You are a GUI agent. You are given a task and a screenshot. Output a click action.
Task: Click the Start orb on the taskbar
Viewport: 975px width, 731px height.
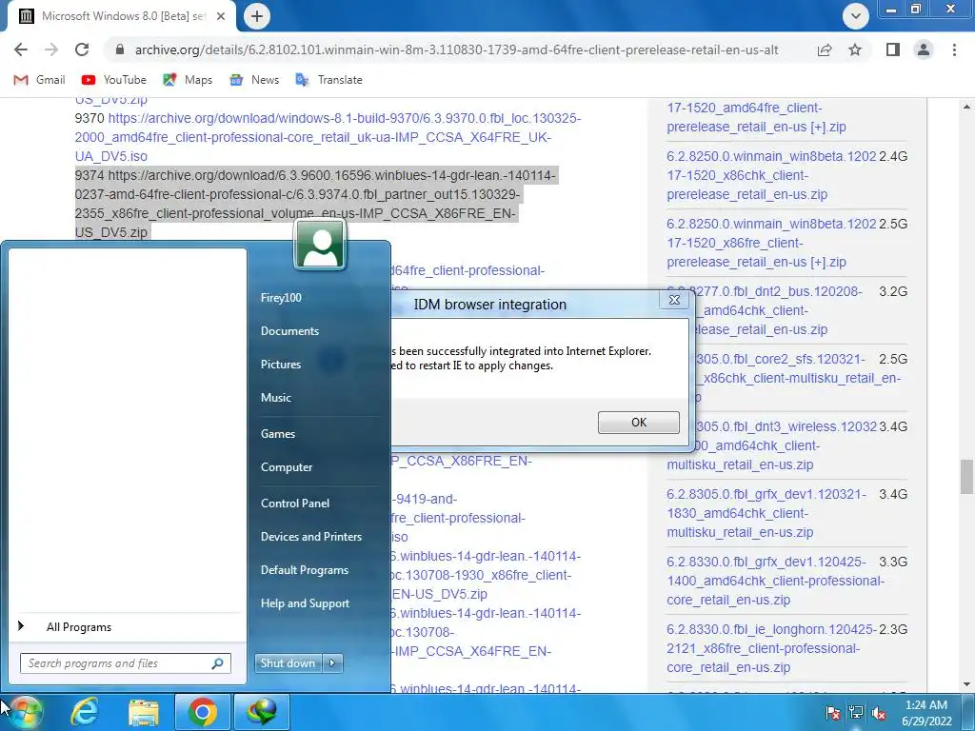click(x=25, y=712)
